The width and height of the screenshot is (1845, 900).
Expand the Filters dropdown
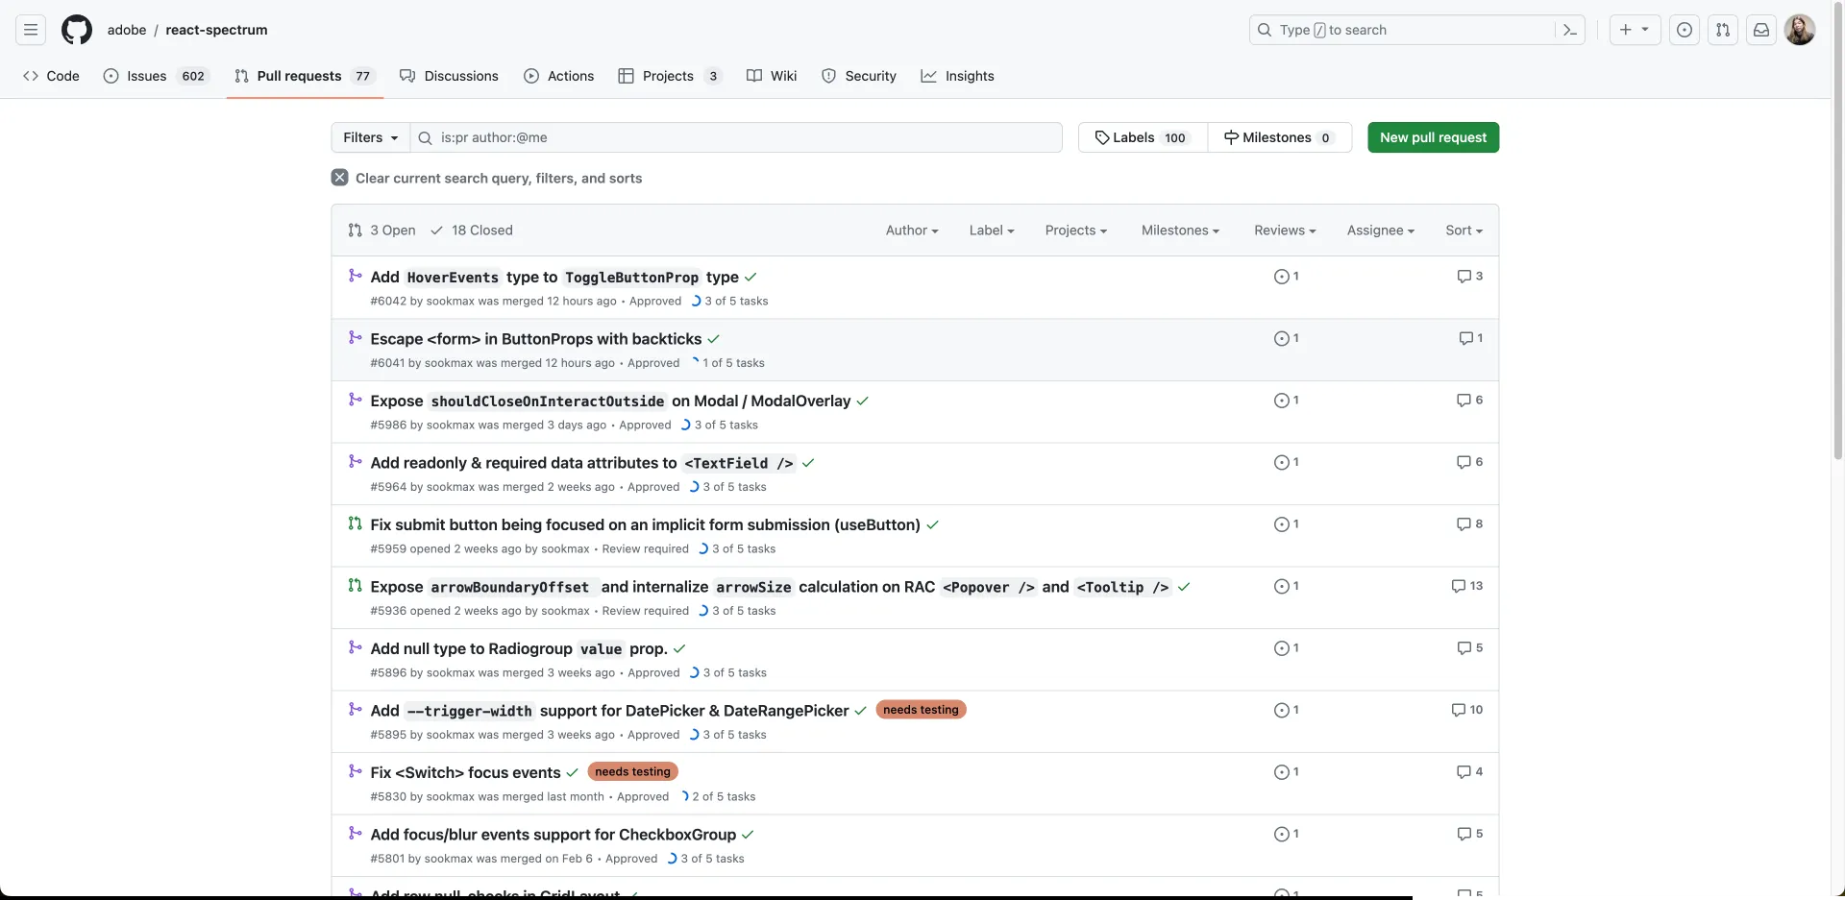(370, 137)
